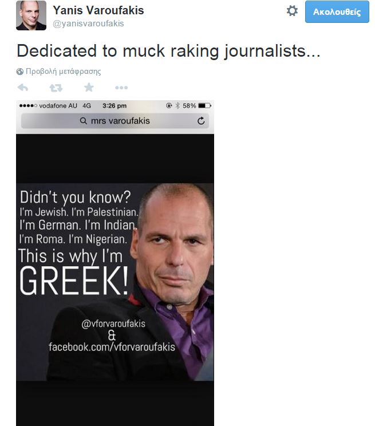Open the three-dots more options menu
Image resolution: width=375 pixels, height=426 pixels.
pyautogui.click(x=121, y=88)
